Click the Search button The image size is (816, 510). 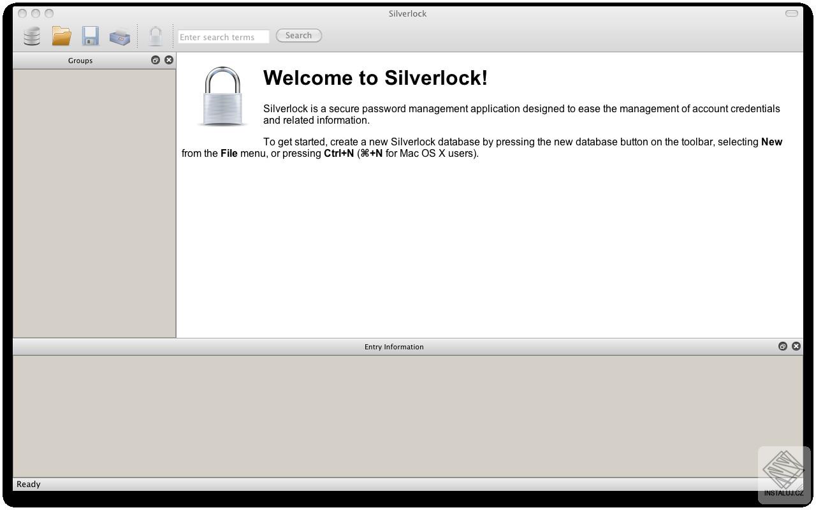299,36
